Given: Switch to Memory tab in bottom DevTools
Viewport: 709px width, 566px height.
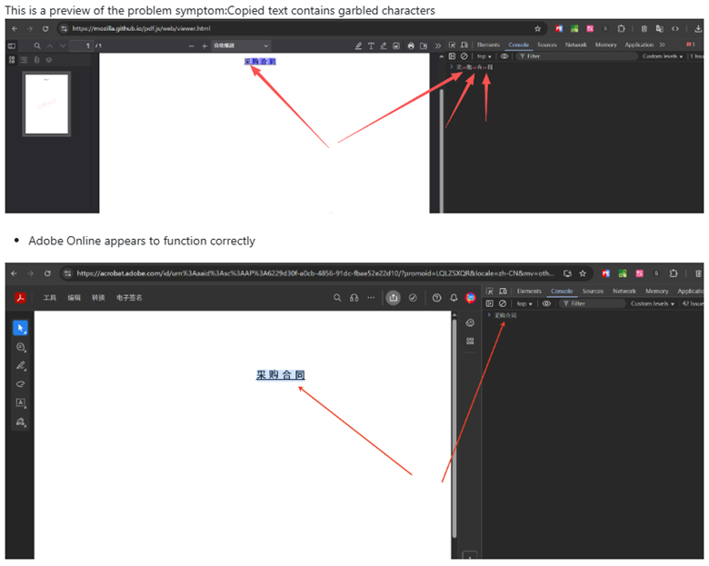Looking at the screenshot, I should 656,291.
